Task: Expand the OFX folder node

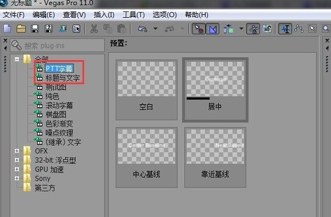Action: point(17,151)
